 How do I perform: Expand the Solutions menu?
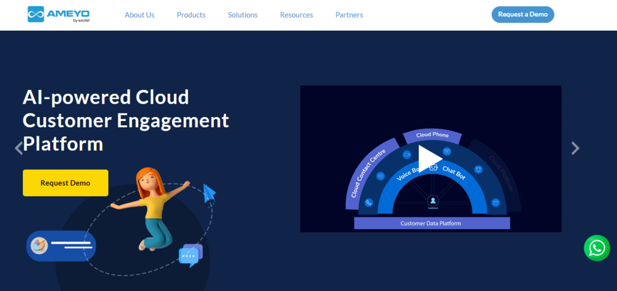242,15
